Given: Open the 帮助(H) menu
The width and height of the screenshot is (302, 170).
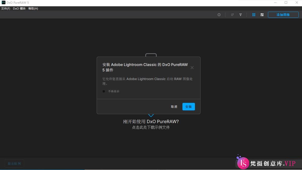Looking at the screenshot, I should [x=33, y=9].
